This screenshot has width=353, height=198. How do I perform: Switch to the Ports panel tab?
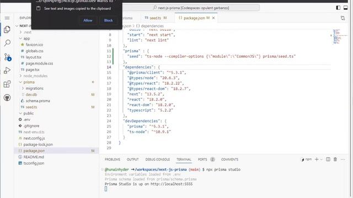(x=202, y=159)
